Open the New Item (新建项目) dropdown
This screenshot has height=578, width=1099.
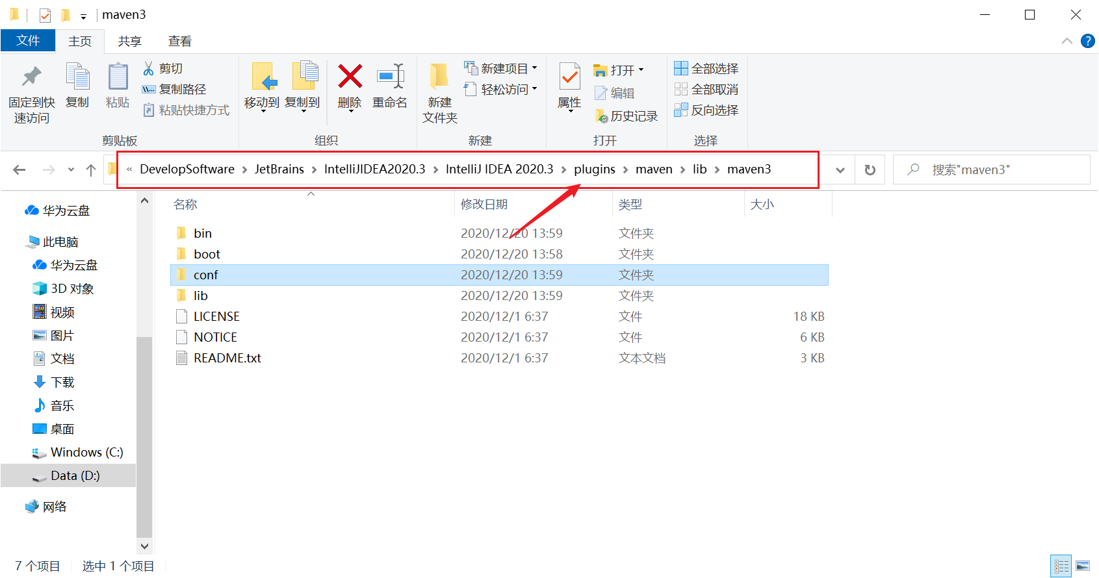pos(501,68)
